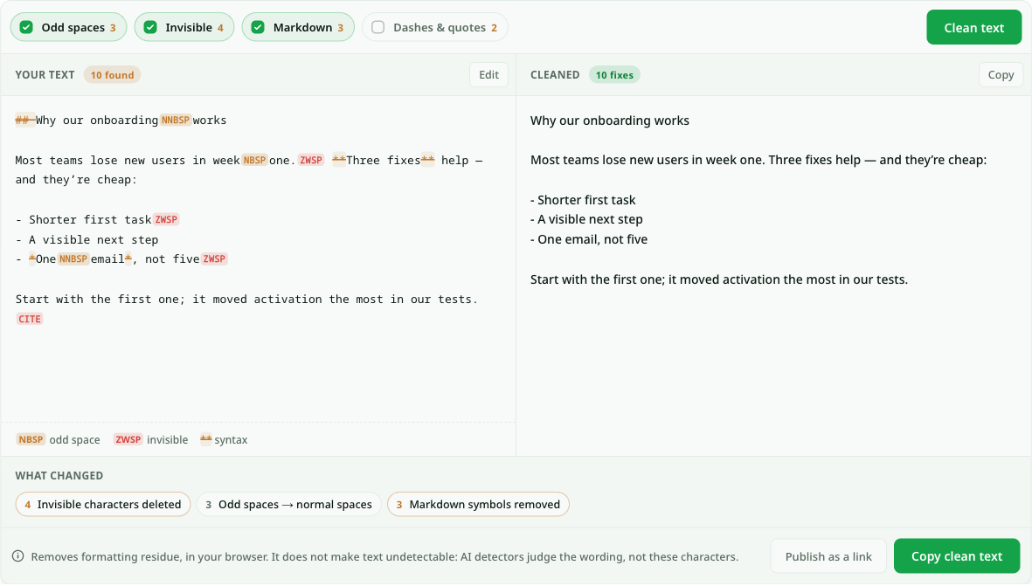Publish as a link
The image size is (1032, 586).
coord(828,556)
